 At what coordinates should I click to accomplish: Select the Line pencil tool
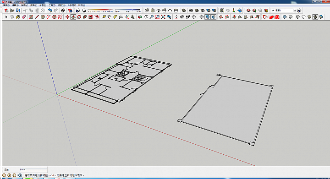point(37,17)
